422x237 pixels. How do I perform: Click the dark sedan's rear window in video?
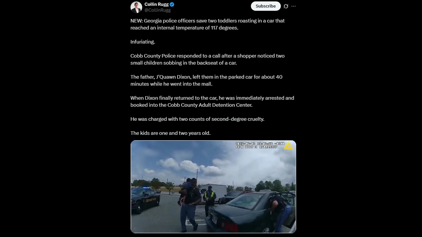pyautogui.click(x=247, y=202)
